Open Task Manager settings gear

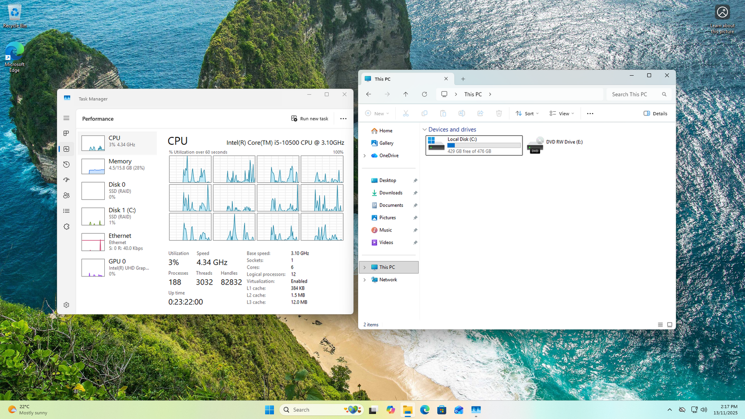(67, 305)
